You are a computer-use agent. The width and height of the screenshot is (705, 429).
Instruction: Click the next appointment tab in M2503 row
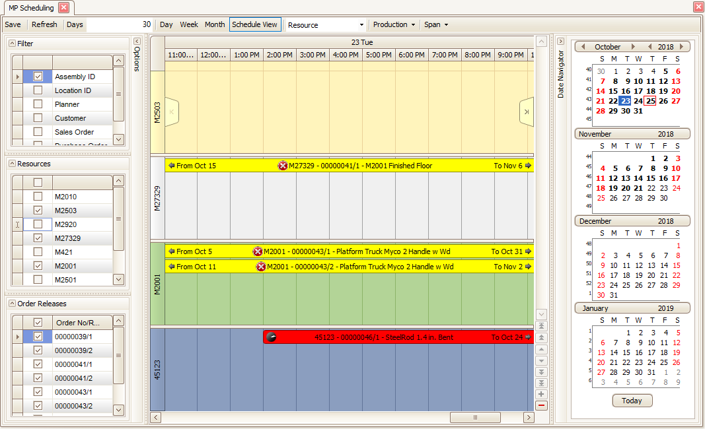click(527, 112)
